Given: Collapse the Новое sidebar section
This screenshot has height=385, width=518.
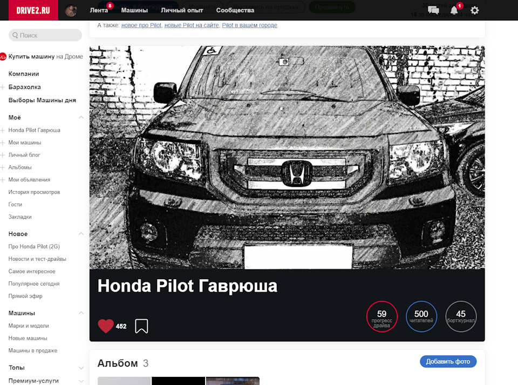Looking at the screenshot, I should [81, 234].
